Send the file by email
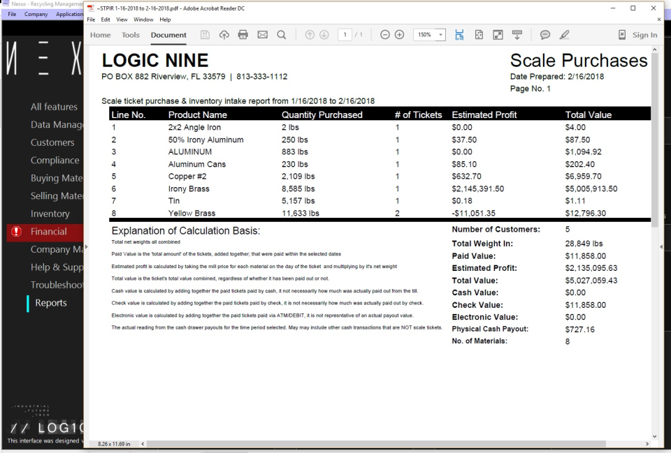671x453 pixels. tap(261, 35)
